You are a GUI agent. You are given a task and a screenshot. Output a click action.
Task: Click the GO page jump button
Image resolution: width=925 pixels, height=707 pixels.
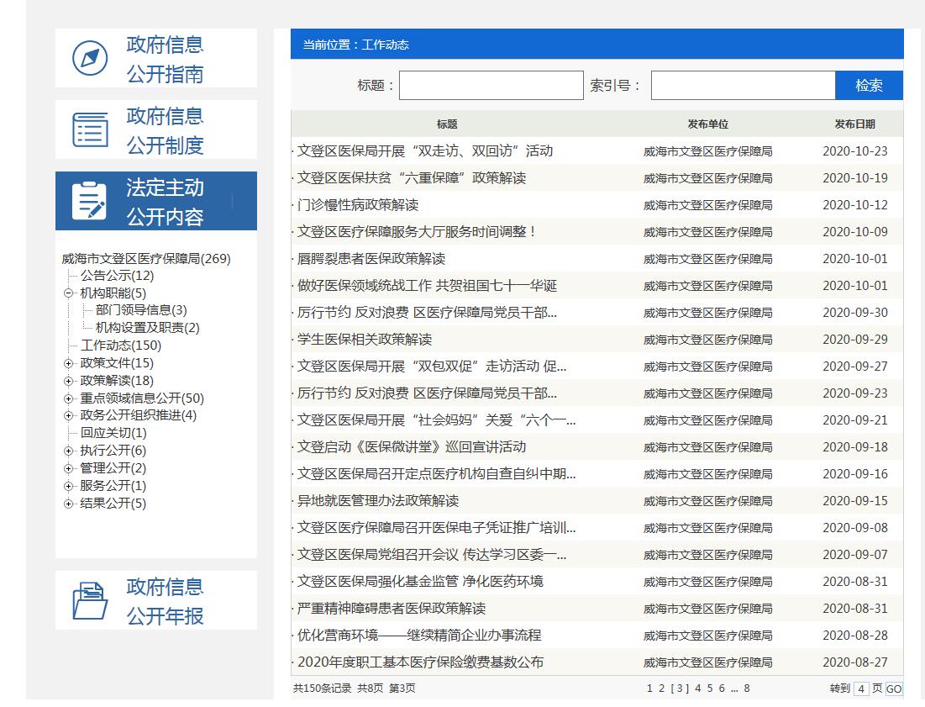pos(894,689)
